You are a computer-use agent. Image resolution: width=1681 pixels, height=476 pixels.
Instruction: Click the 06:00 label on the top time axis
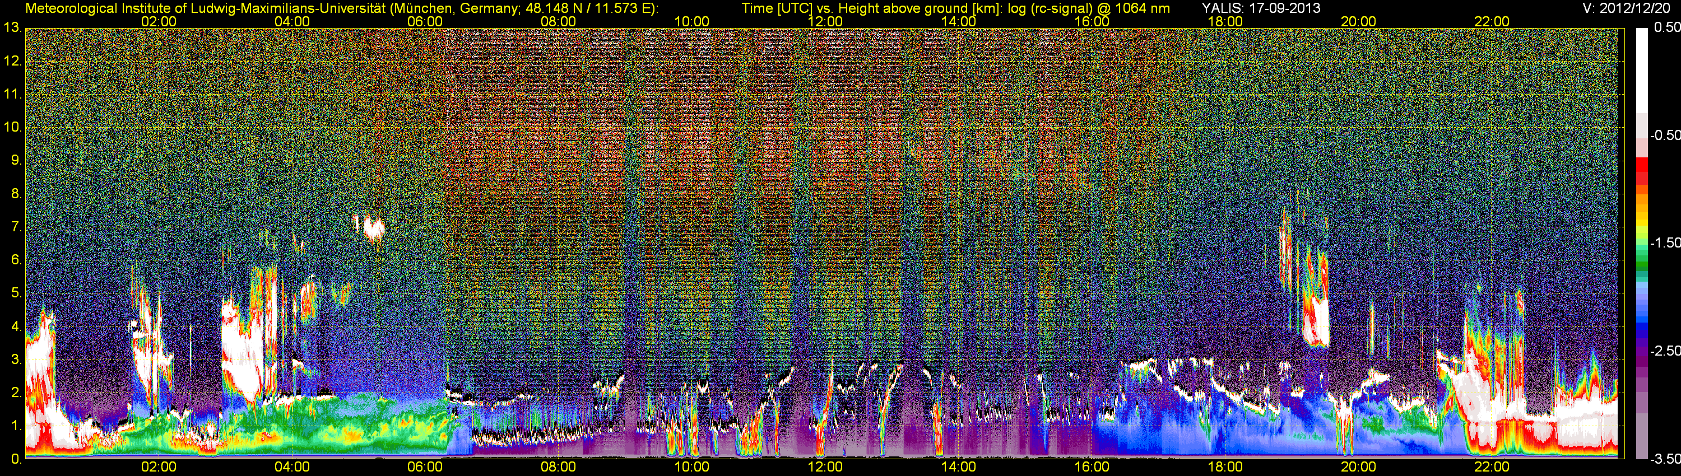click(x=425, y=21)
